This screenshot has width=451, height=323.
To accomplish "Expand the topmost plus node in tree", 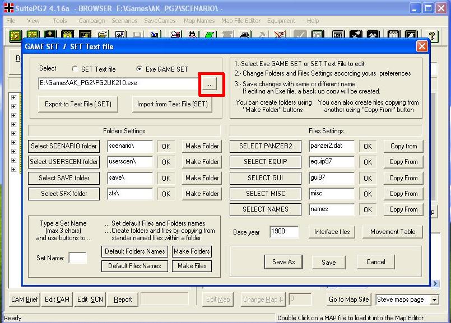I will 13,98.
